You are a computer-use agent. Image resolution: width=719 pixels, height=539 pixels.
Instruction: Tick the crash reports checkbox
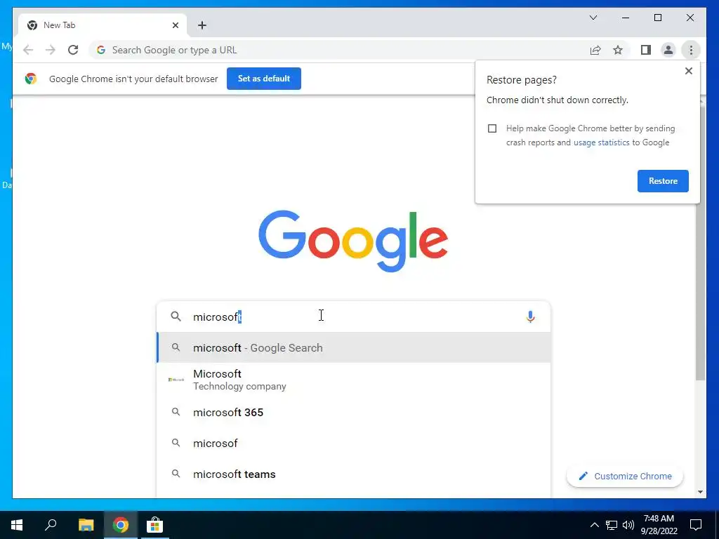pyautogui.click(x=492, y=128)
